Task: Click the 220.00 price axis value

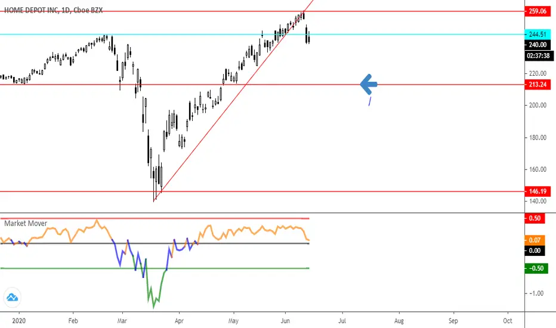Action: [538, 73]
